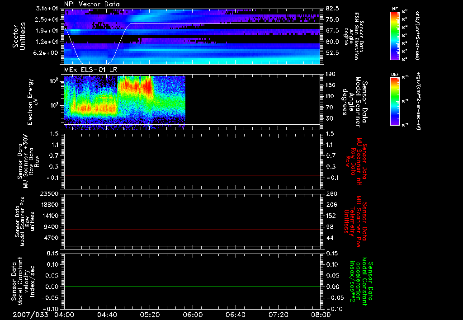Click the '150' scanner angle tick label
Screen dimensions: 463x320
click(331, 85)
